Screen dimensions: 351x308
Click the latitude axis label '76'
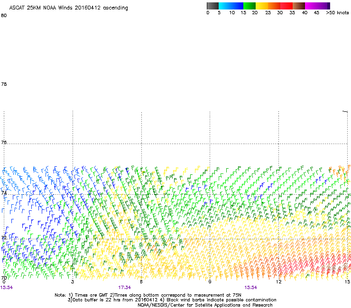coord(4,143)
